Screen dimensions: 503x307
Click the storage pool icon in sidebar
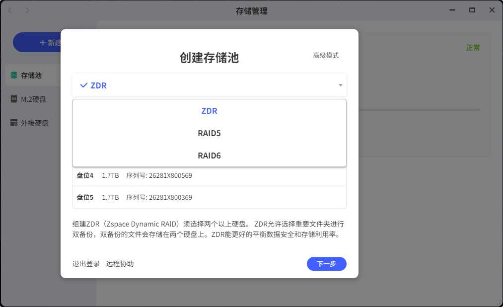(x=14, y=75)
